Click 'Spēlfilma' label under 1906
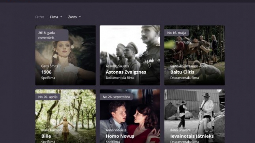Screen dimensions: 255x143 tap(48, 78)
